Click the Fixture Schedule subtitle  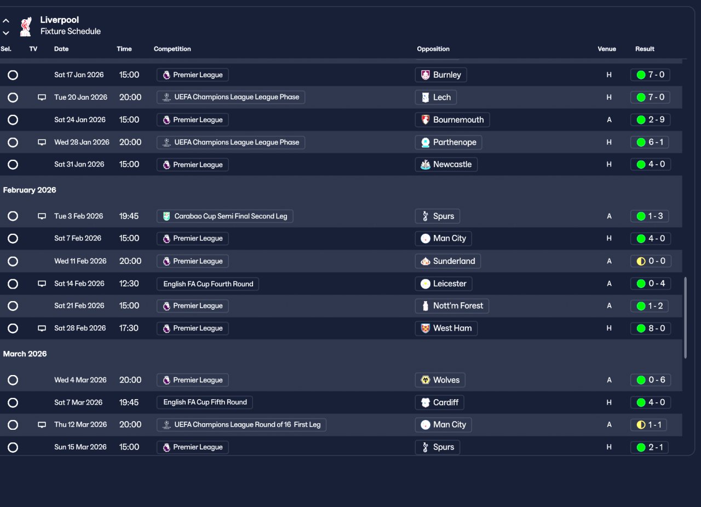71,31
